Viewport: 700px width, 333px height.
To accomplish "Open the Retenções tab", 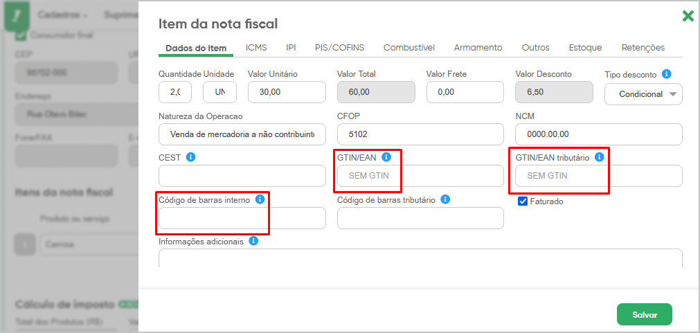I will (x=643, y=48).
